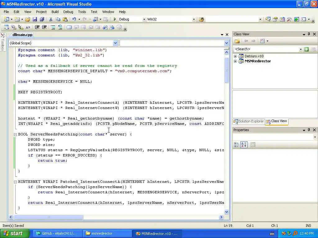Click inside the Class View Search field
The image size is (318, 238).
266,49
